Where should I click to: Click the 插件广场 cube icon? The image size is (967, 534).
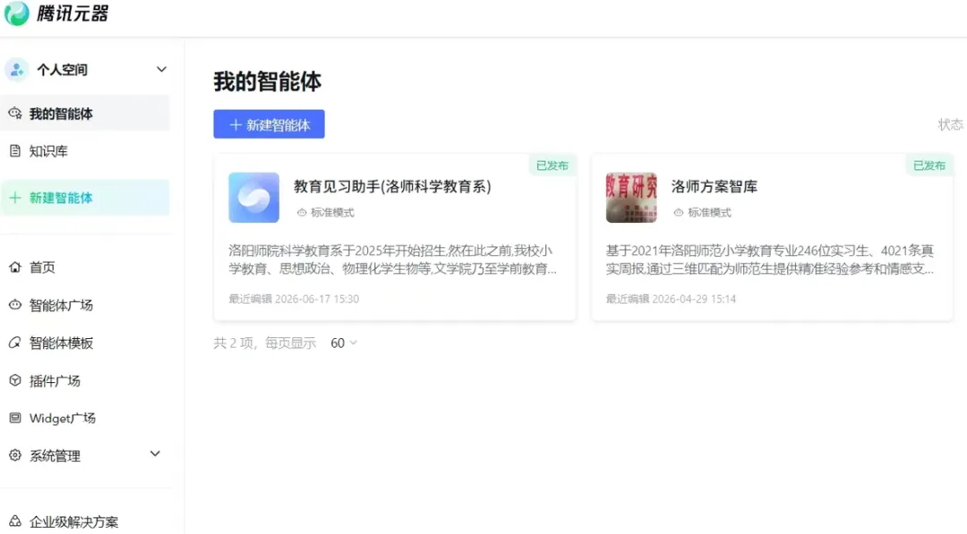point(15,381)
